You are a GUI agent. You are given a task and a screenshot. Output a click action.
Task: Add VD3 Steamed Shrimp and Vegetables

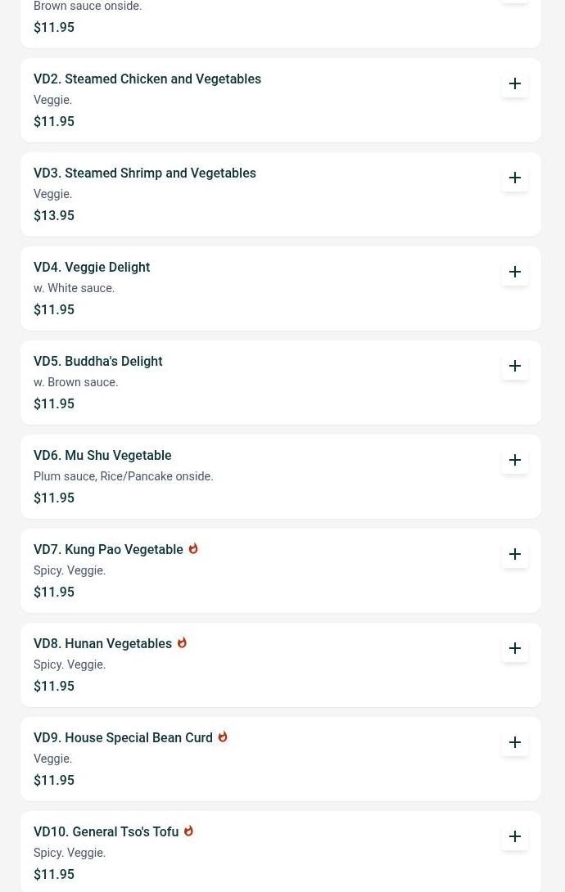515,178
